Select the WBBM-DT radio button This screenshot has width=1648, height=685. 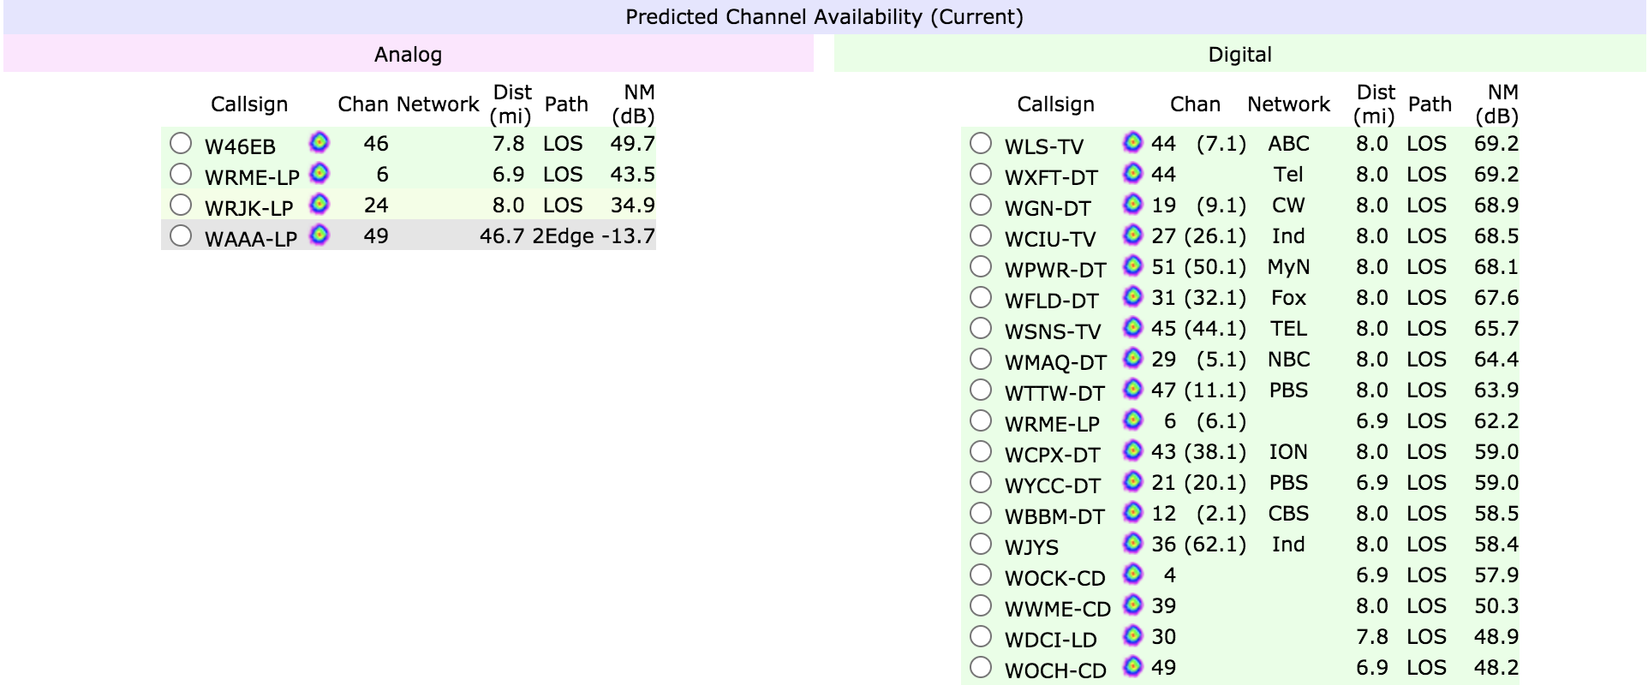click(981, 513)
